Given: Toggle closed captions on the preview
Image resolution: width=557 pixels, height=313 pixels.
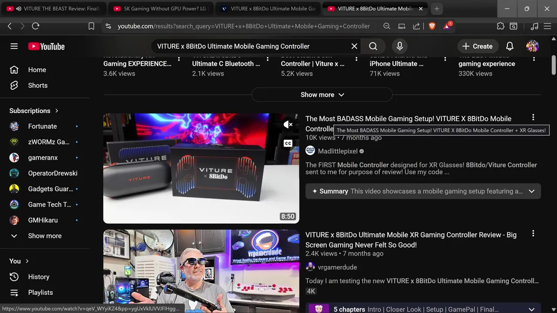Looking at the screenshot, I should coord(288,143).
